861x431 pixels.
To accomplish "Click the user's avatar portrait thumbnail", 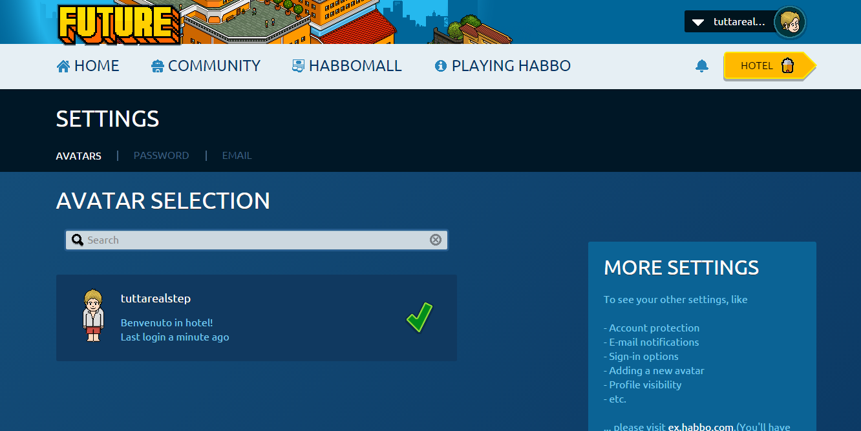I will [789, 21].
